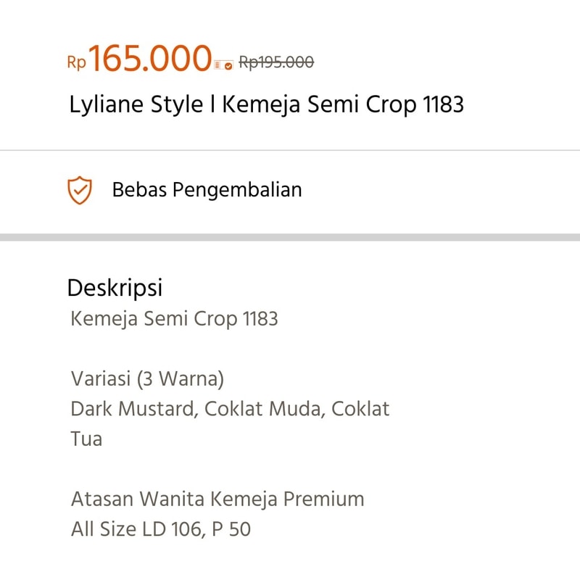
Task: Tap the word Kemeja in the product title
Action: click(261, 104)
